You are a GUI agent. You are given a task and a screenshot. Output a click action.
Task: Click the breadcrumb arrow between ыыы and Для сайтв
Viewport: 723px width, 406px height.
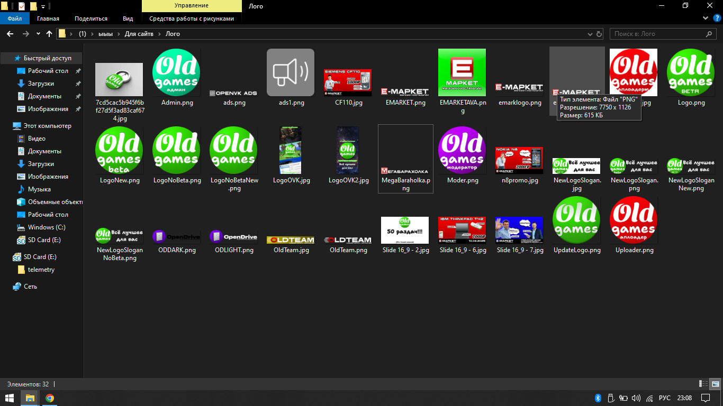click(x=119, y=34)
